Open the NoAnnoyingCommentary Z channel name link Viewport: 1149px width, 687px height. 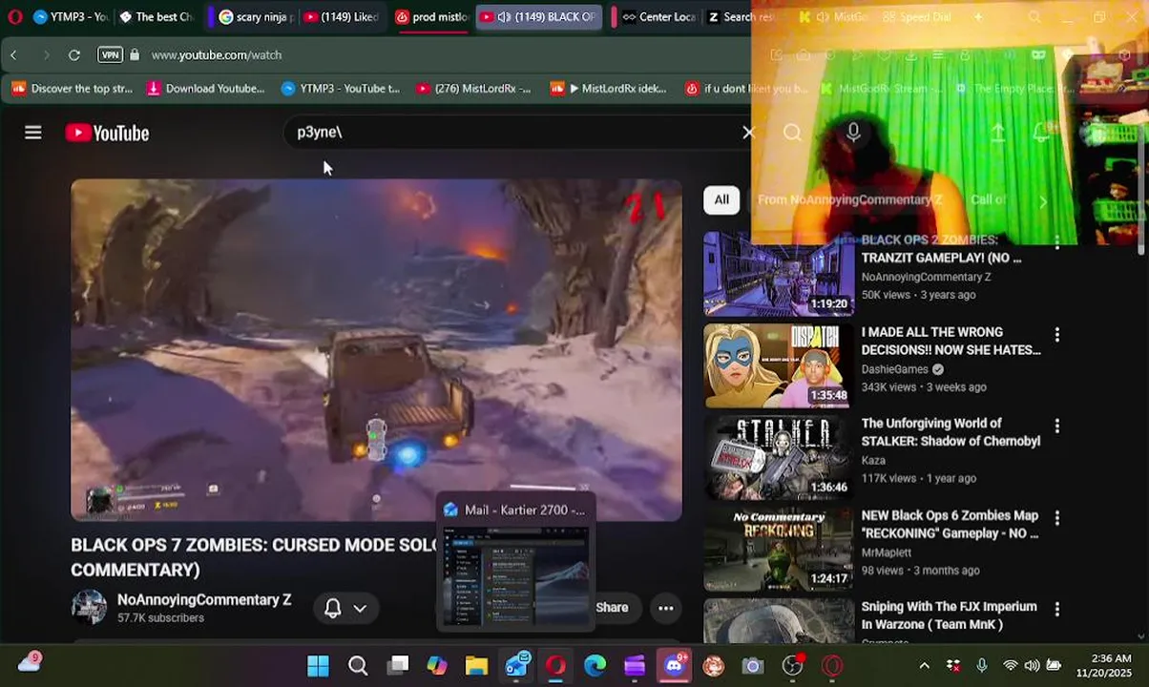pos(204,600)
